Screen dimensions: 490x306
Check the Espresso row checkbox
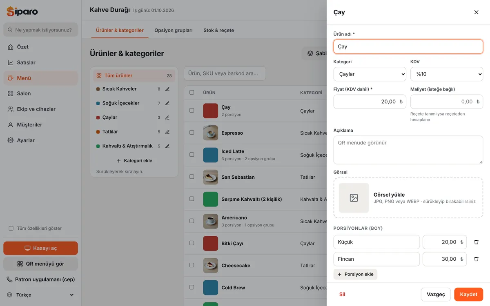click(x=192, y=133)
